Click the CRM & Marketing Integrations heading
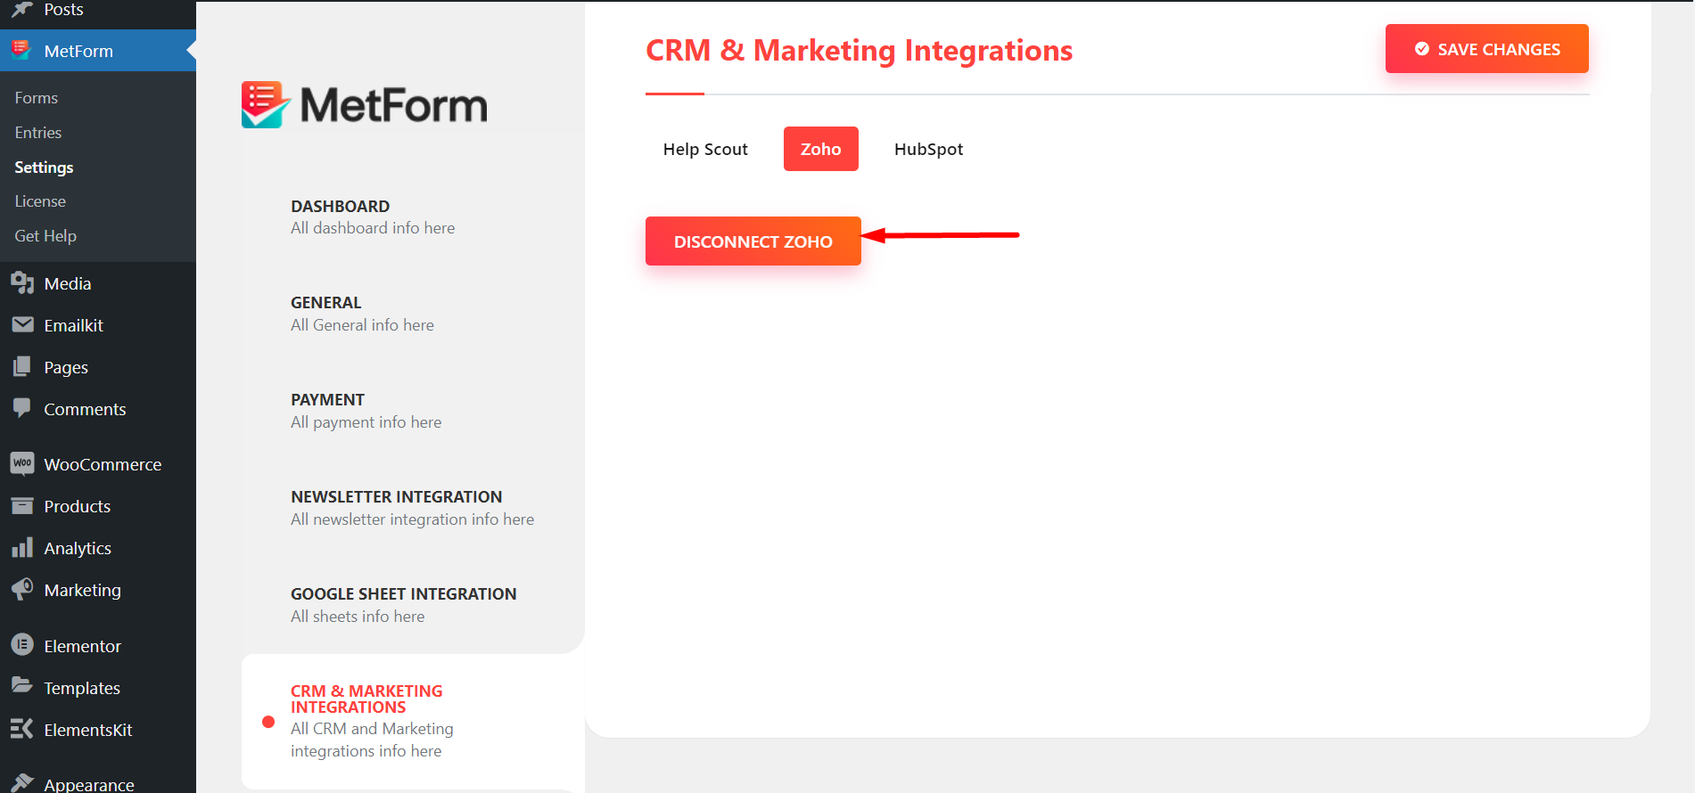This screenshot has width=1695, height=793. (x=859, y=51)
